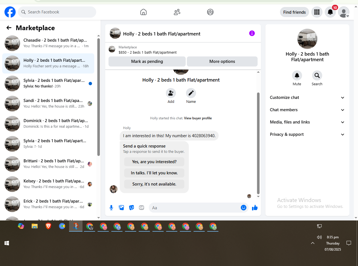Viewport: 358px width, 266px height.
Task: Open the Menu grid icon
Action: (317, 12)
